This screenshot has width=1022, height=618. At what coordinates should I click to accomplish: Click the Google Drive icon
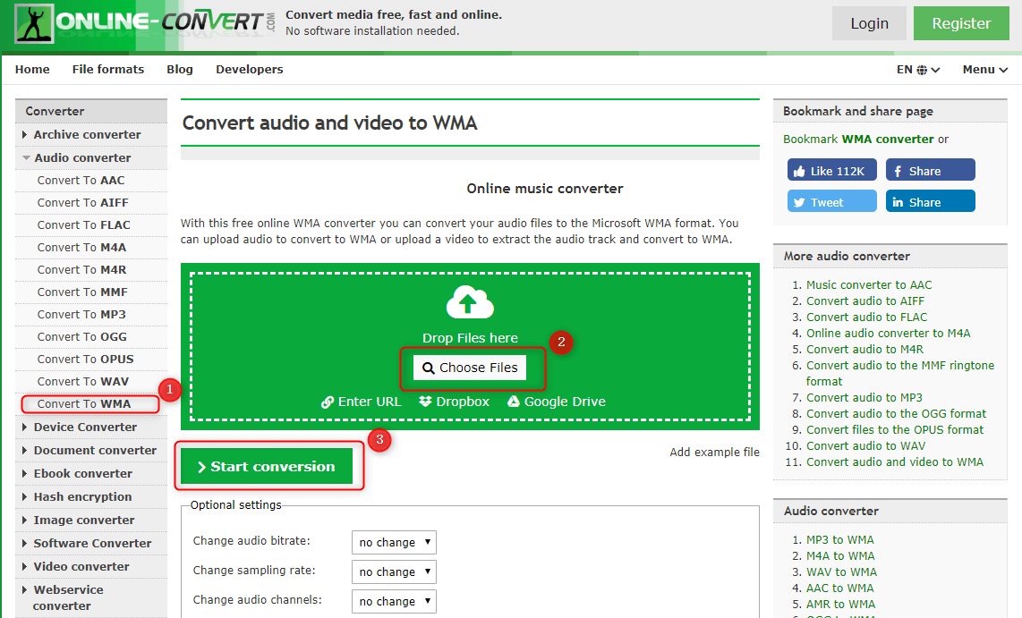pos(514,402)
